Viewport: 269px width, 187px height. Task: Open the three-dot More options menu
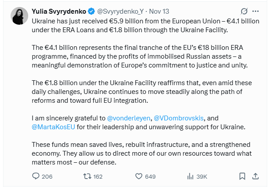tap(256, 11)
